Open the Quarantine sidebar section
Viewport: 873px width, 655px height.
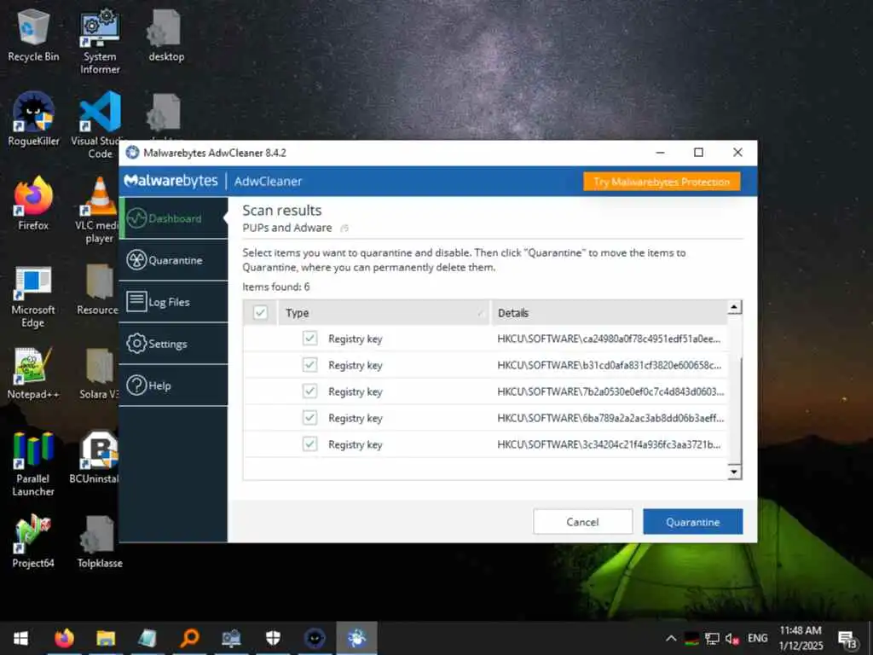click(x=174, y=260)
